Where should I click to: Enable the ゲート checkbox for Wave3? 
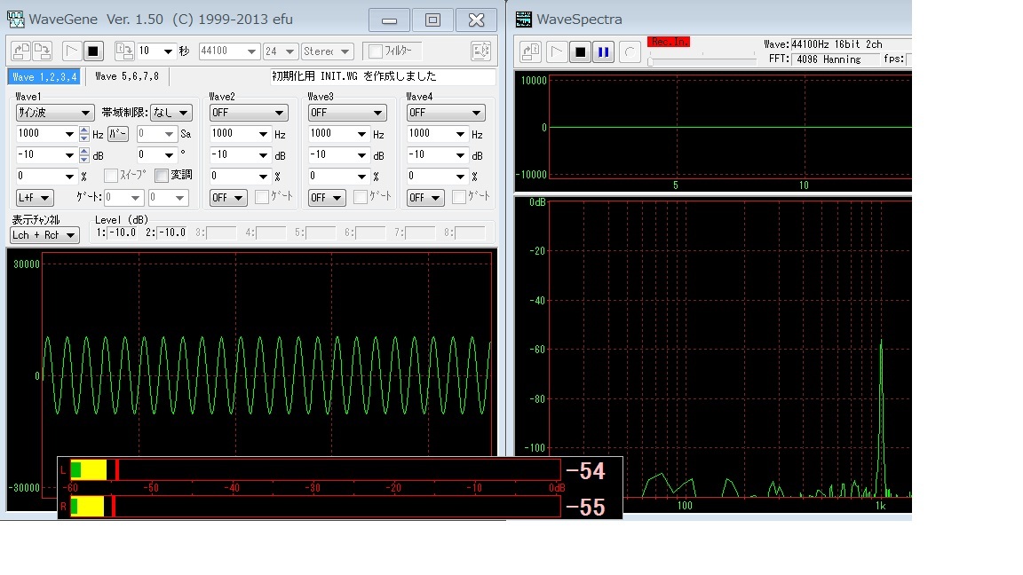[361, 197]
